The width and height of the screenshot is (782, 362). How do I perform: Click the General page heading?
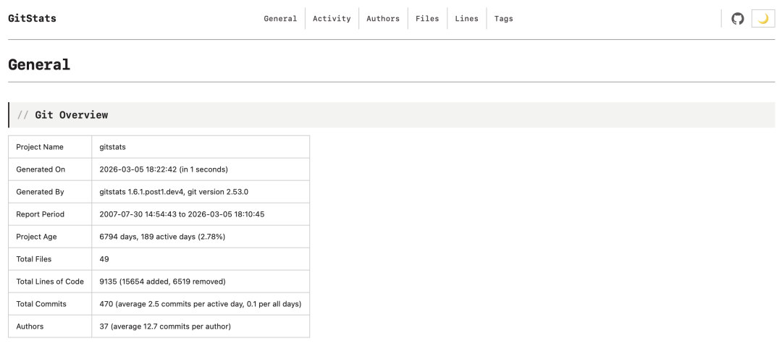click(39, 65)
